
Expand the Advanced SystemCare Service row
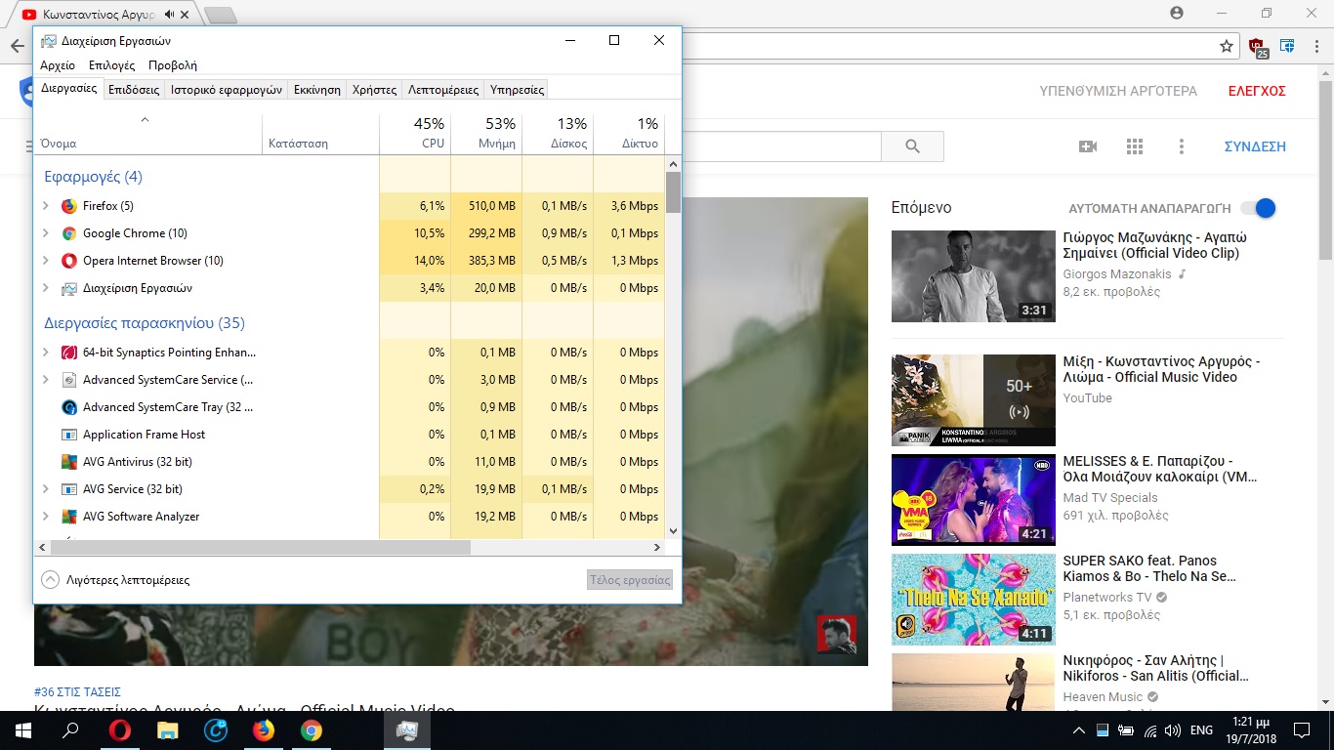(x=46, y=380)
